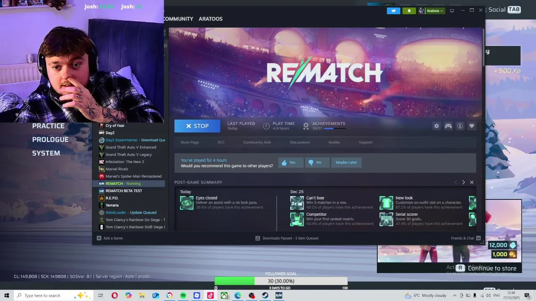536x301 pixels.
Task: Open Friends & Chat link
Action: coord(462,238)
